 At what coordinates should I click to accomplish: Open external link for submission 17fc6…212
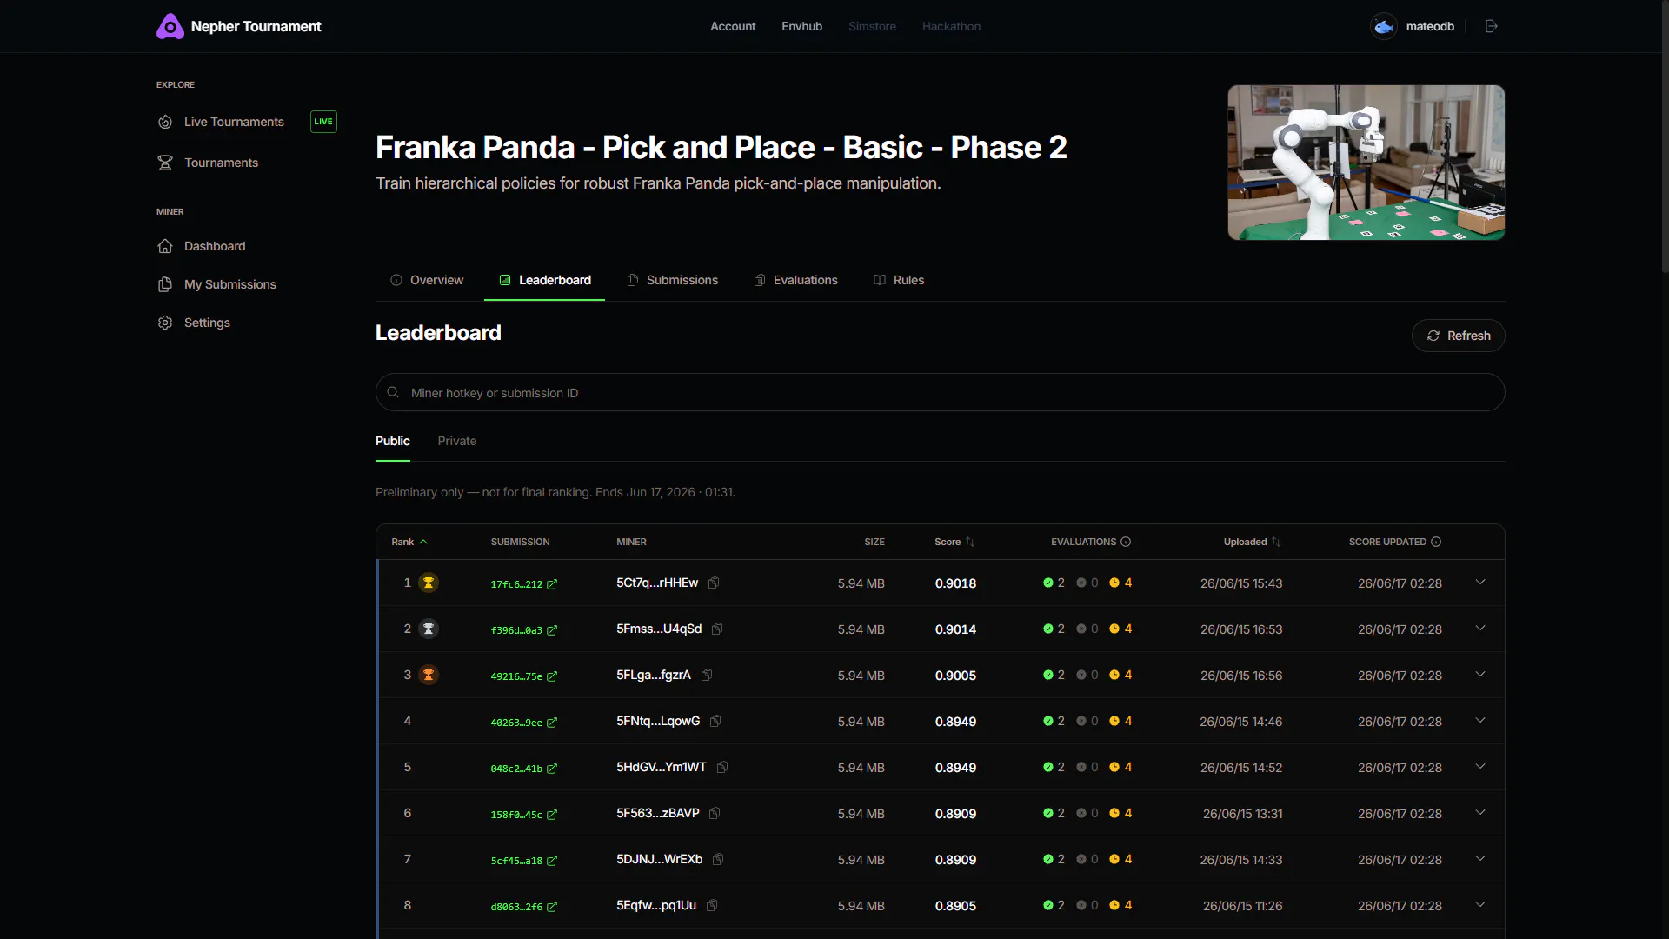click(552, 584)
